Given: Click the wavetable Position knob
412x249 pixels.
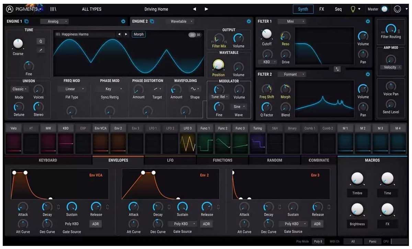Looking at the screenshot, I should tap(218, 64).
